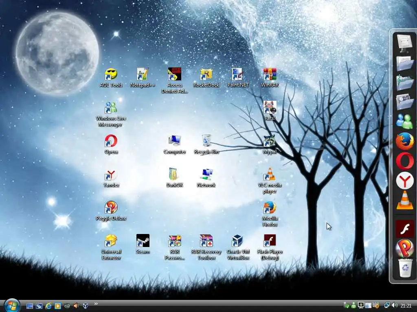Open the RAR Recovery Toolbox desktop shortcut
Screen dimensions: 417x312
click(206, 247)
